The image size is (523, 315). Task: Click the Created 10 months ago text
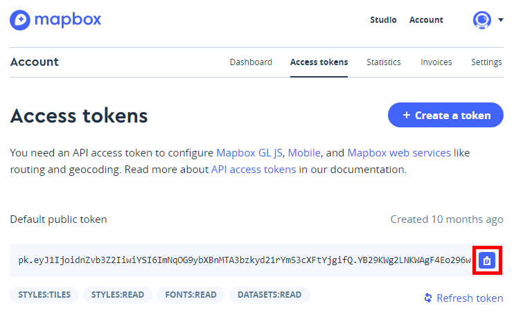447,219
